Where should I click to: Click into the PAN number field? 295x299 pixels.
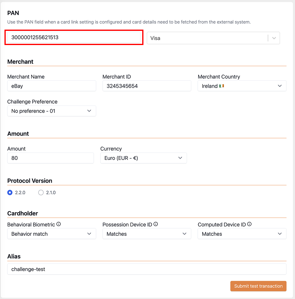tap(74, 37)
